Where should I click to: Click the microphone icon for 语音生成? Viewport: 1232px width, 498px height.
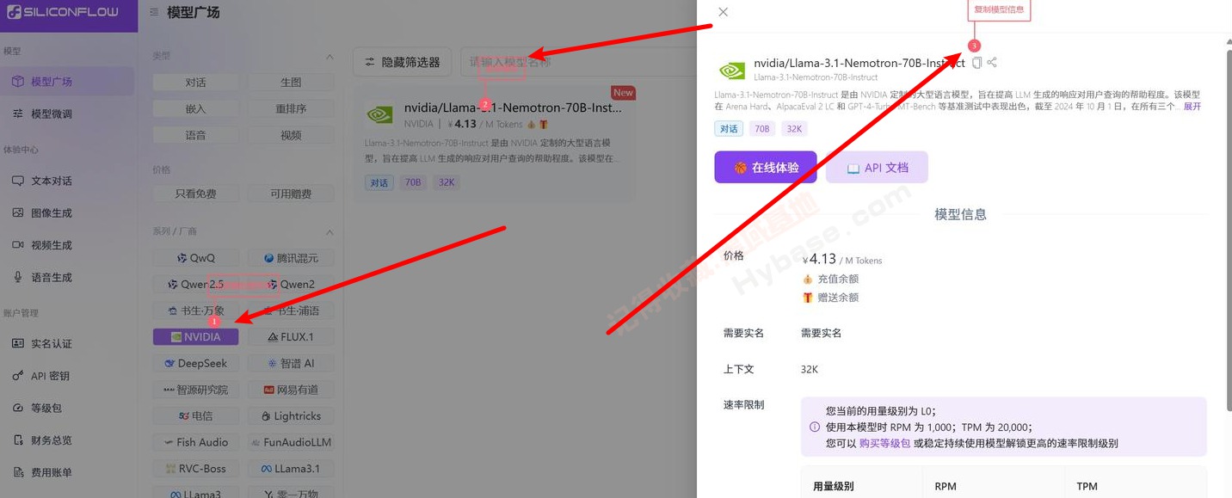click(x=17, y=277)
